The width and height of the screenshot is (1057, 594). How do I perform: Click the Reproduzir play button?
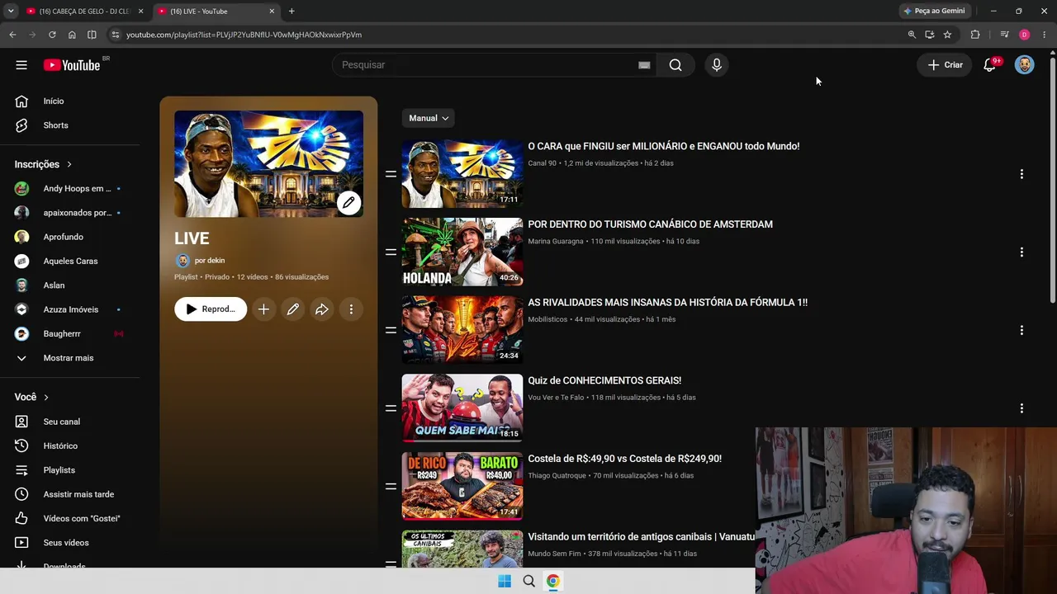tap(211, 309)
